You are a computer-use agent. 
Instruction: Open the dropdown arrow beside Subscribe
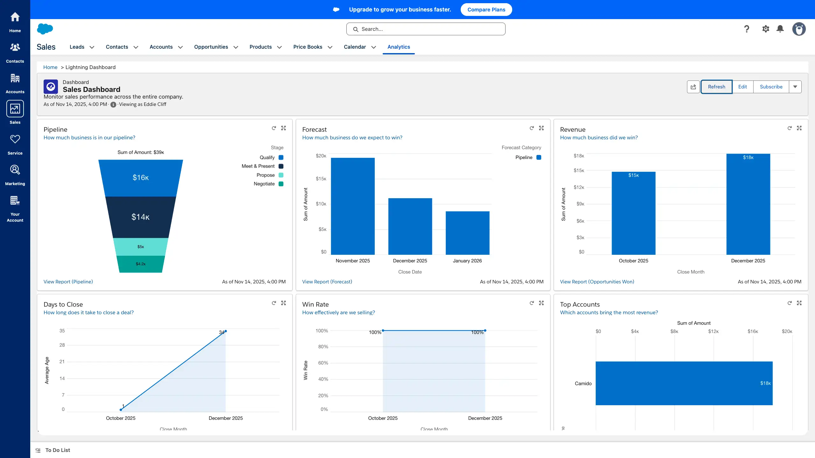click(795, 87)
